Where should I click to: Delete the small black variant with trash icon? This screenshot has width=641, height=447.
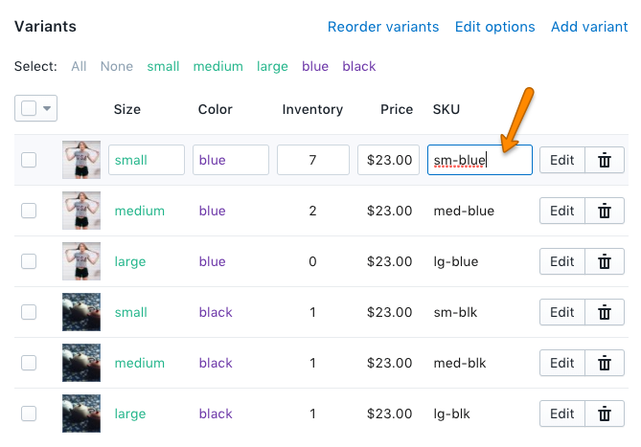pyautogui.click(x=605, y=312)
